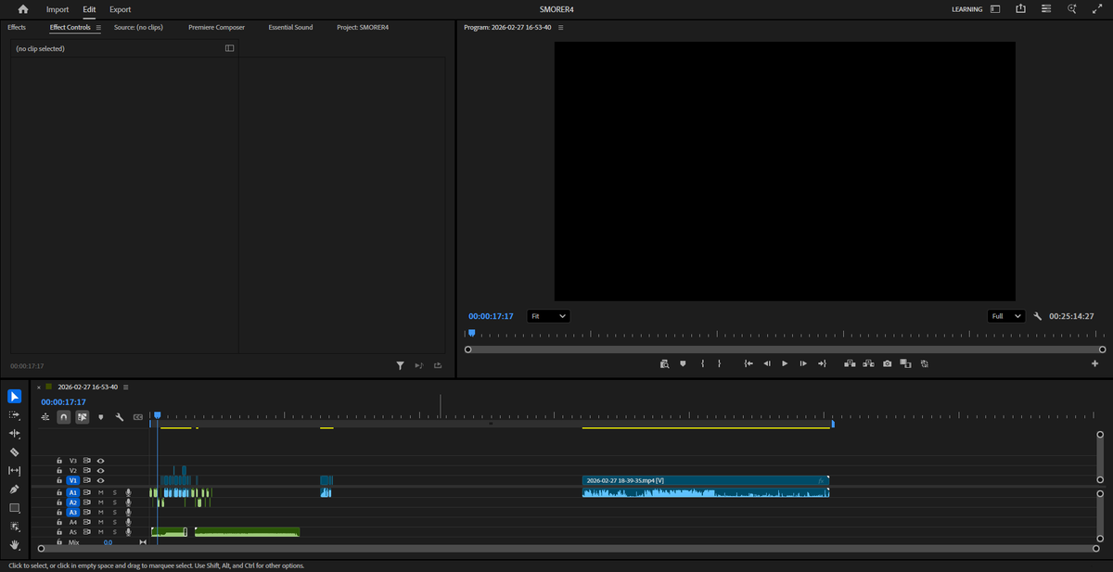The width and height of the screenshot is (1113, 572).
Task: Open the Full playback resolution dropdown
Action: pyautogui.click(x=1006, y=316)
